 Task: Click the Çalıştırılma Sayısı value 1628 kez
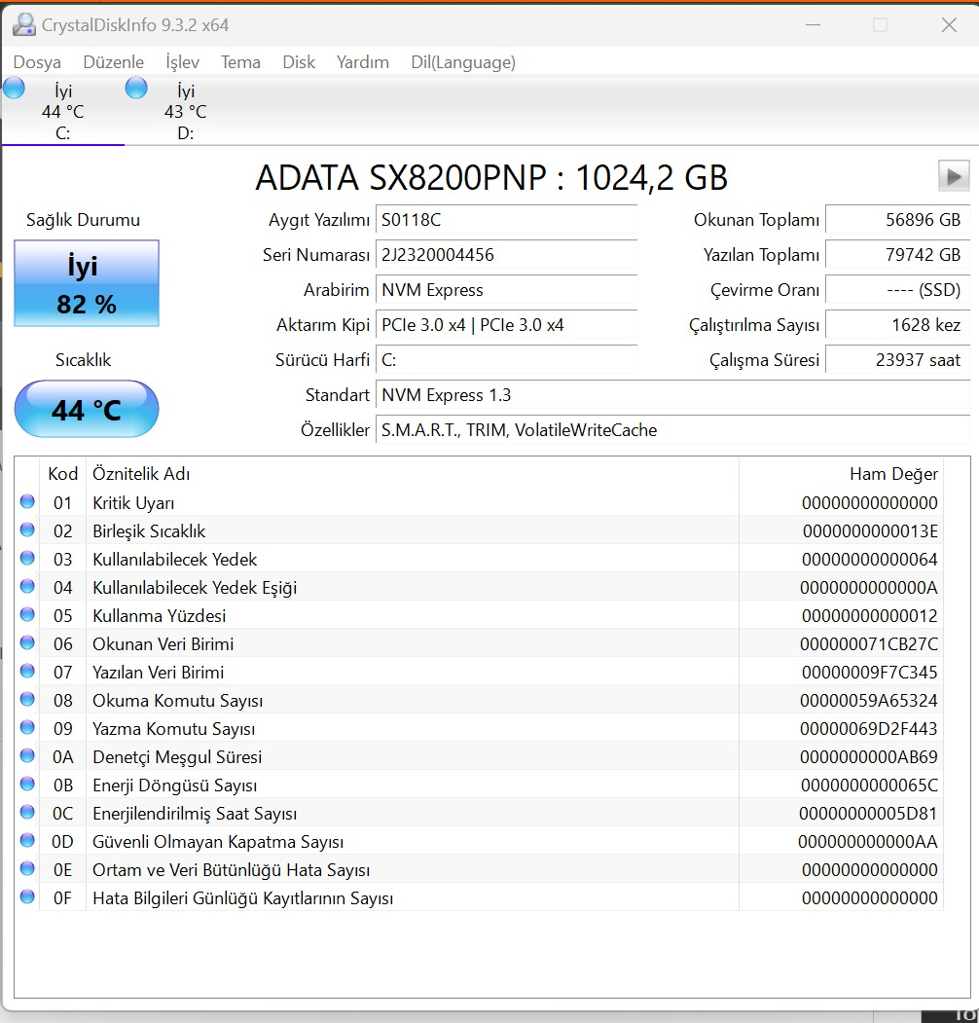(x=898, y=325)
